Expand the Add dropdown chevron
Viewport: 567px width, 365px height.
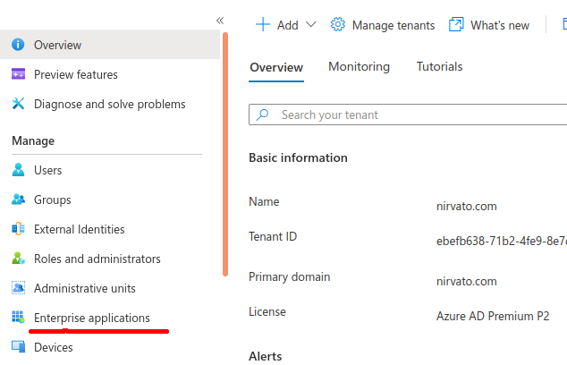coord(311,24)
